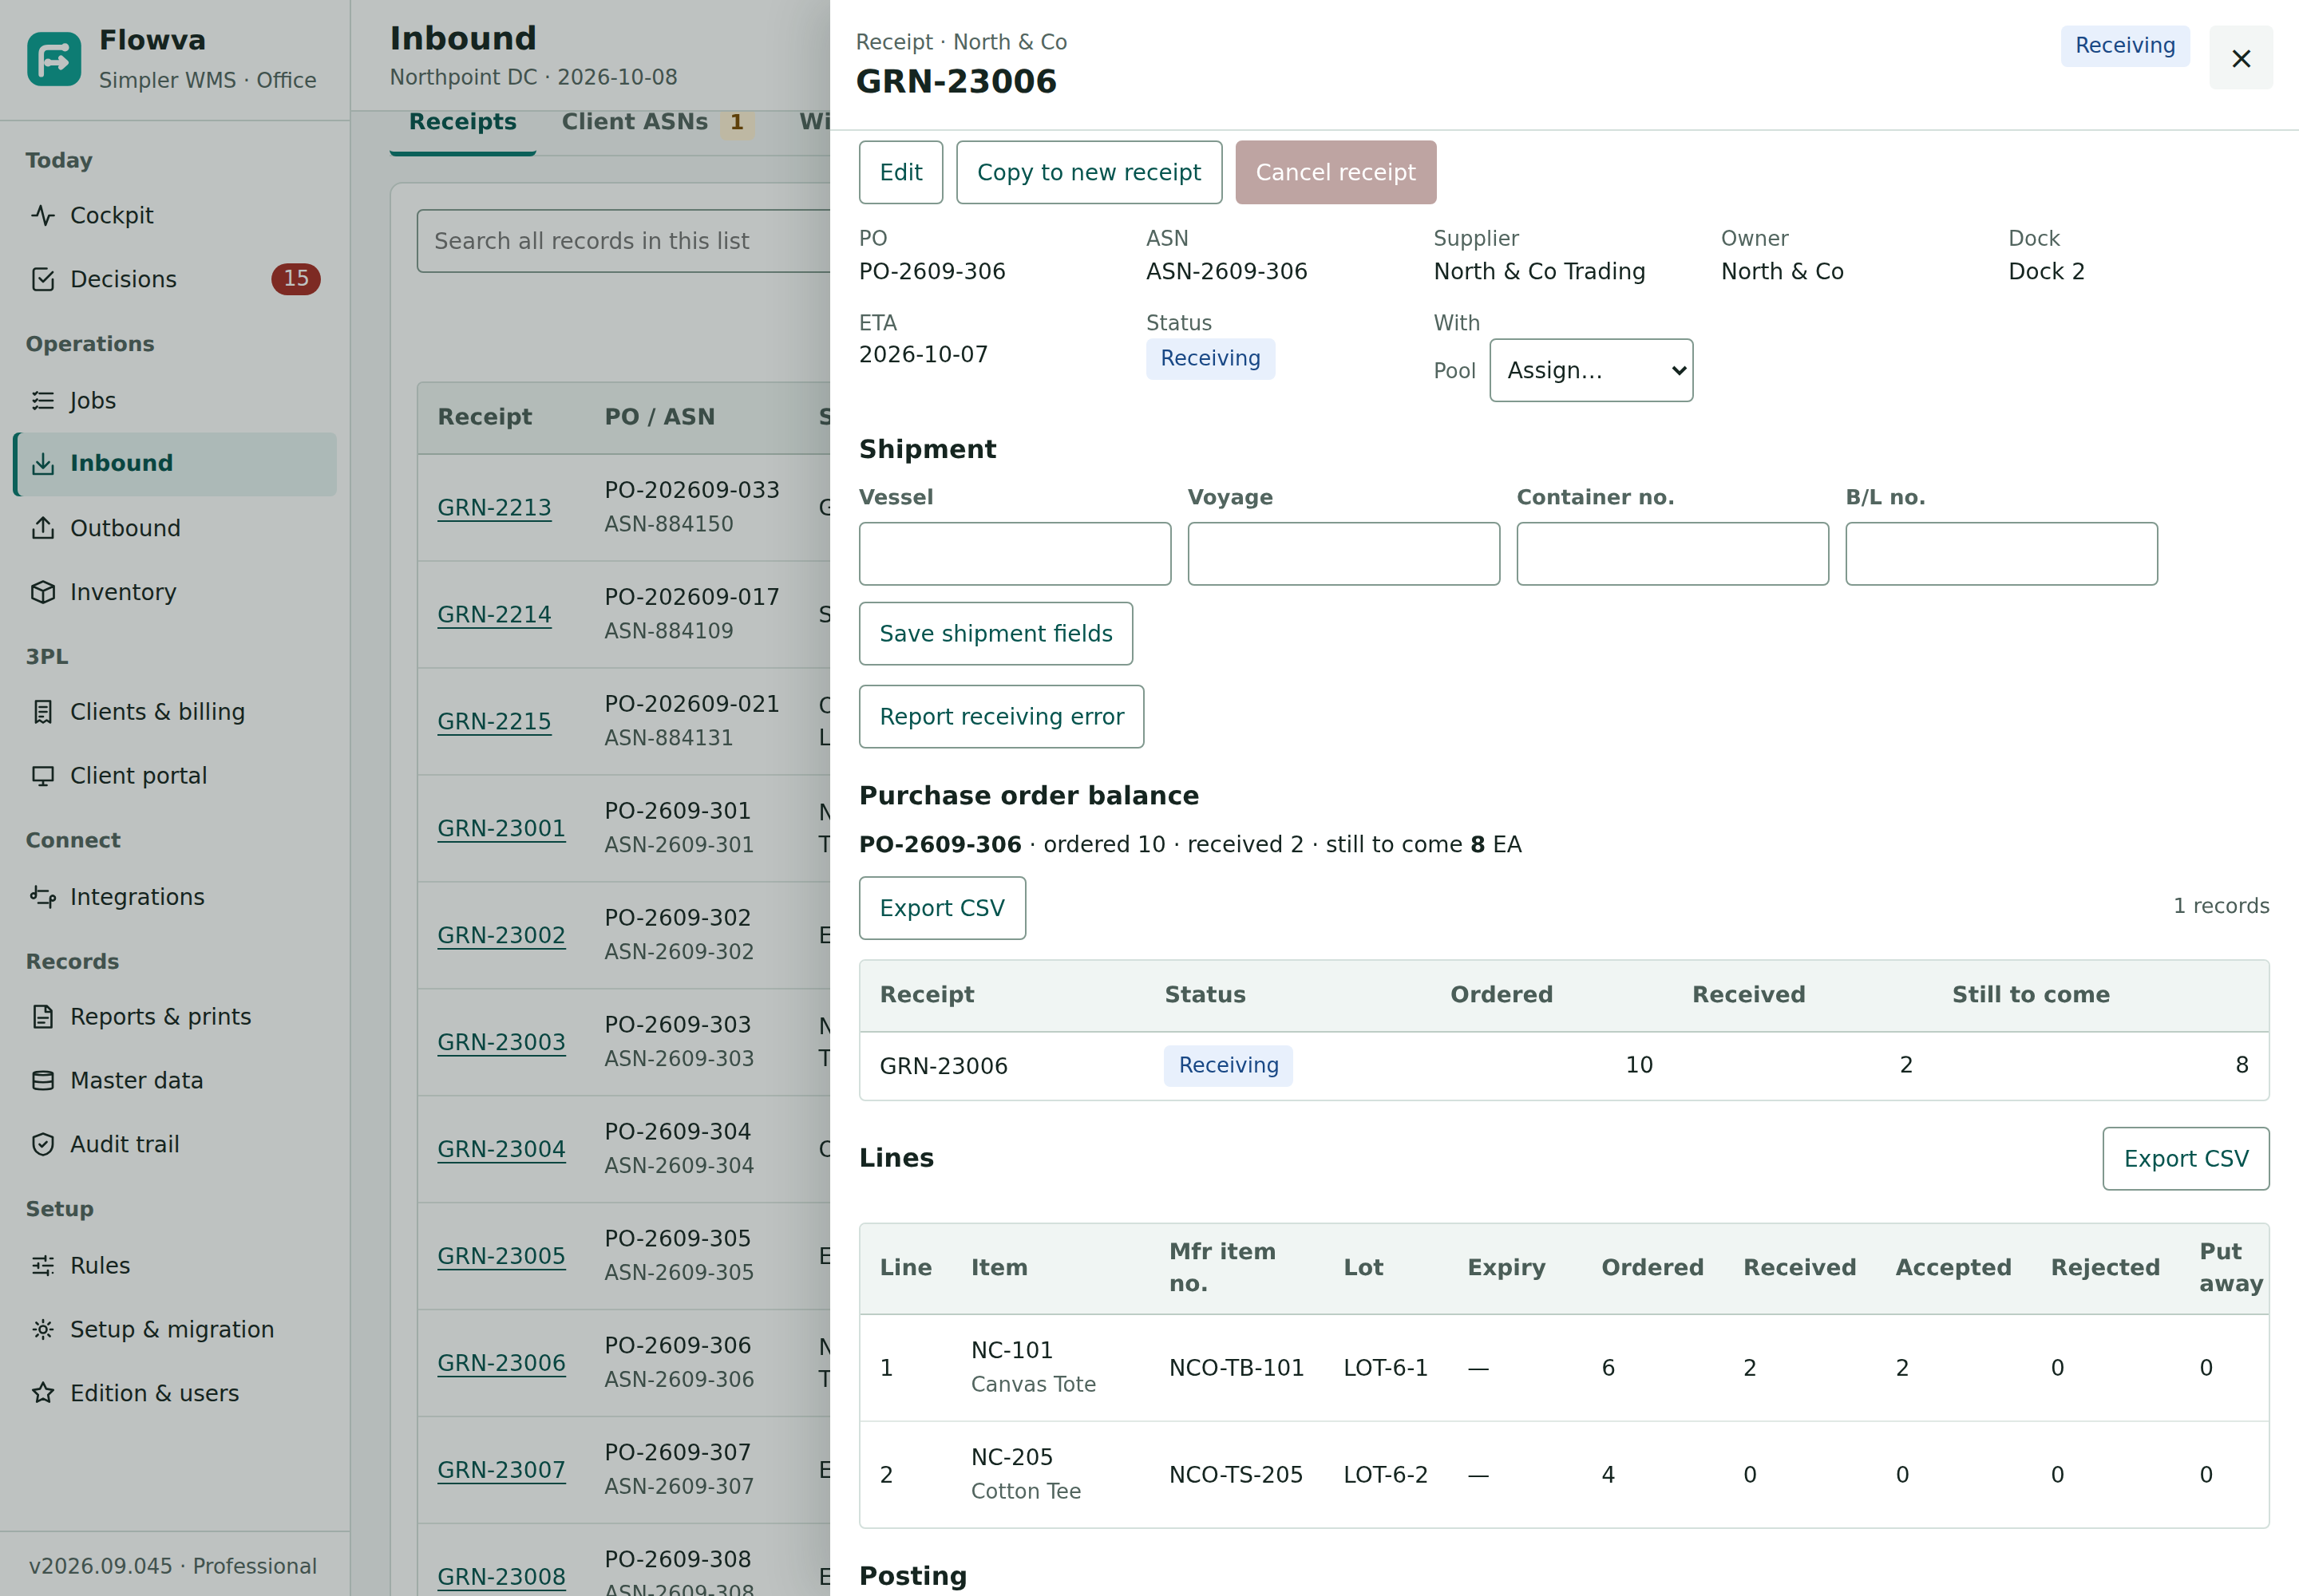Click the Inventory box icon

coord(43,592)
